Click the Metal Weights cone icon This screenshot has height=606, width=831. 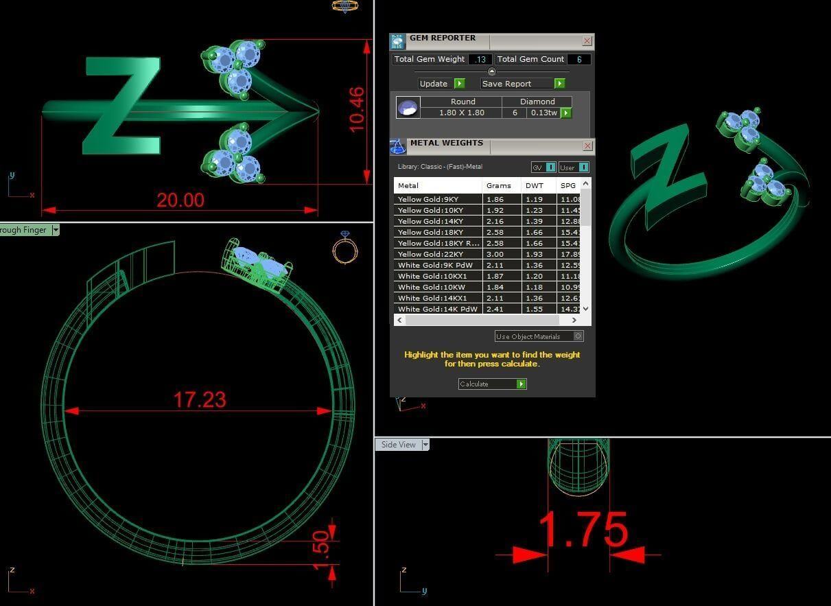click(x=398, y=146)
